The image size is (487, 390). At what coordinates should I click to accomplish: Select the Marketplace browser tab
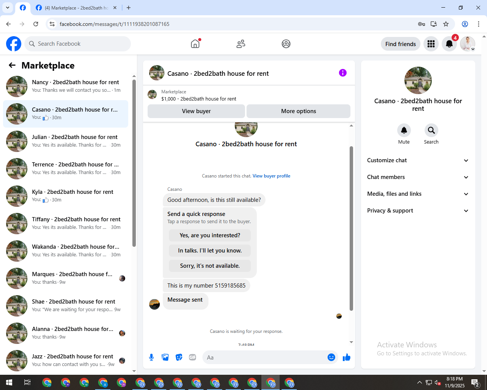76,8
